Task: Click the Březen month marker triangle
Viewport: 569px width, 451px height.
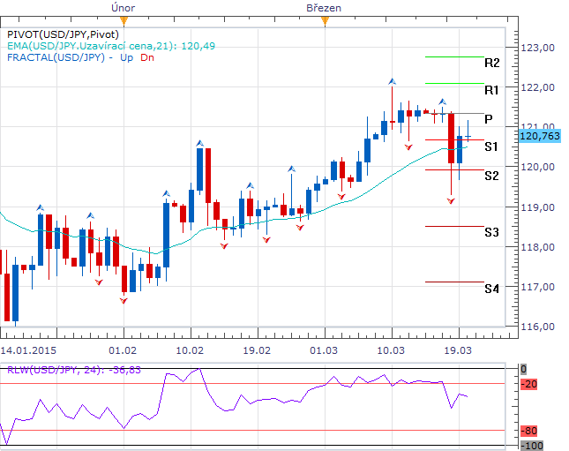Action: click(324, 19)
